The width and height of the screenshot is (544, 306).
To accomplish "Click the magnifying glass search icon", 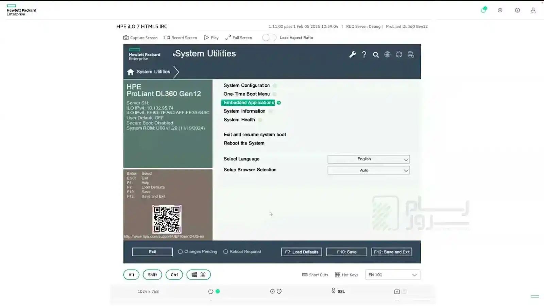I will (376, 55).
